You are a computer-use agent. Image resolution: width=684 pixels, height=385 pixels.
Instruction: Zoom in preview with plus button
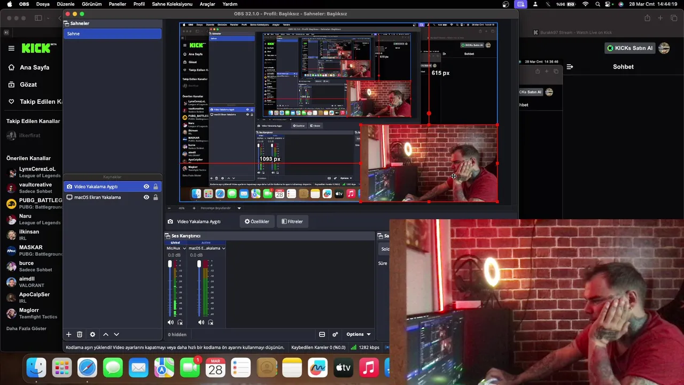point(193,208)
